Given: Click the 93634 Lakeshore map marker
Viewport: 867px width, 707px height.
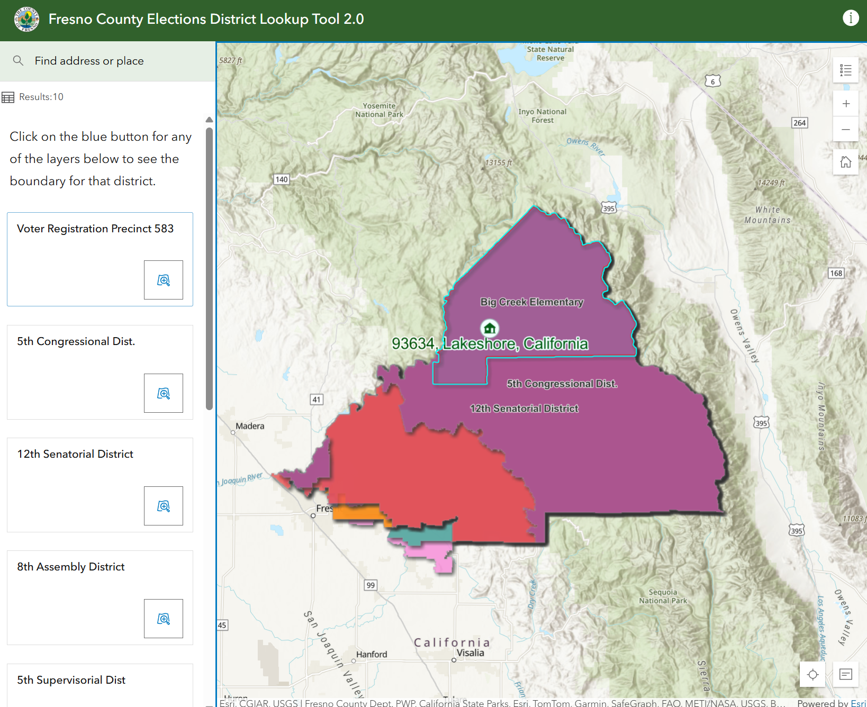Looking at the screenshot, I should tap(489, 328).
